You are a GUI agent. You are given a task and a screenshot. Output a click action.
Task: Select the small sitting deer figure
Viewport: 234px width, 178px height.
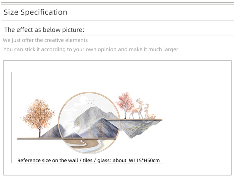(x=150, y=112)
